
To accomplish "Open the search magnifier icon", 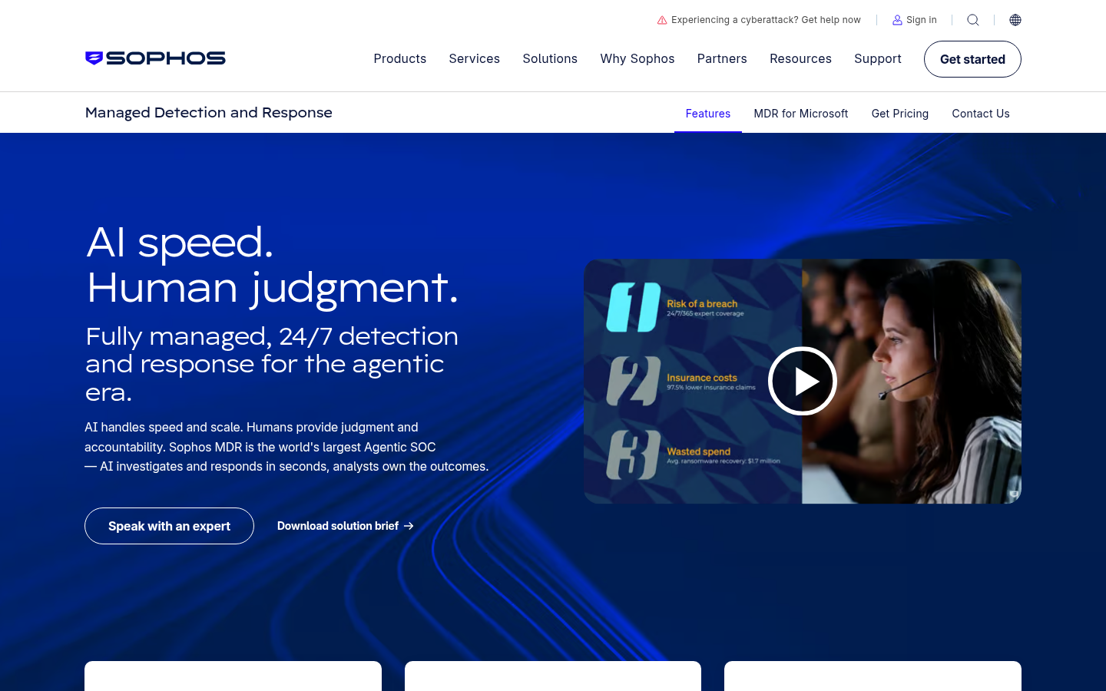I will (973, 20).
